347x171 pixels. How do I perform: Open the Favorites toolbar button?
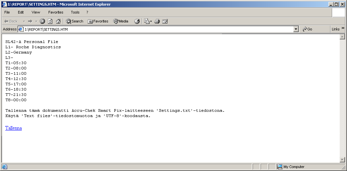98,21
